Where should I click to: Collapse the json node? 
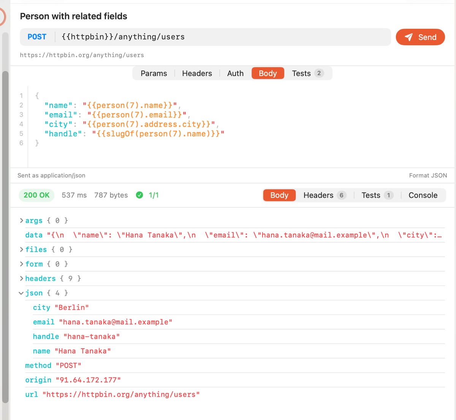(x=22, y=293)
